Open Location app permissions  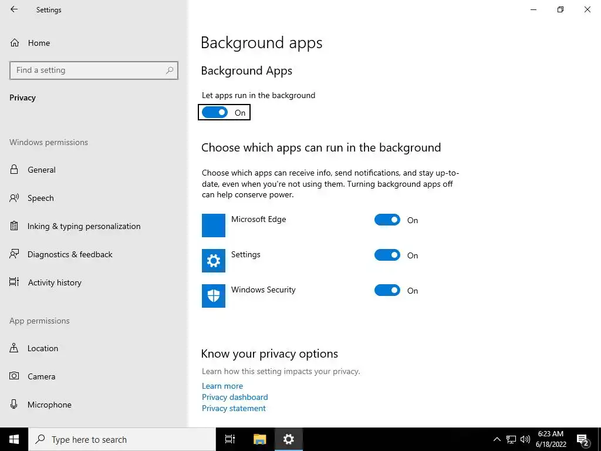pyautogui.click(x=94, y=349)
